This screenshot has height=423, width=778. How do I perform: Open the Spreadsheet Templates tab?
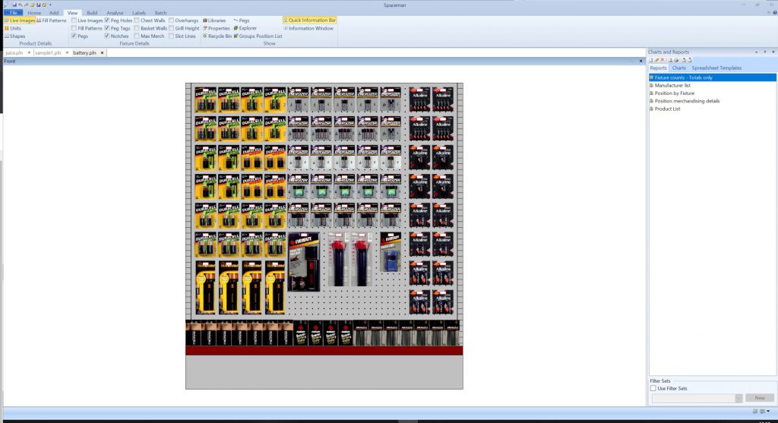[x=716, y=68]
